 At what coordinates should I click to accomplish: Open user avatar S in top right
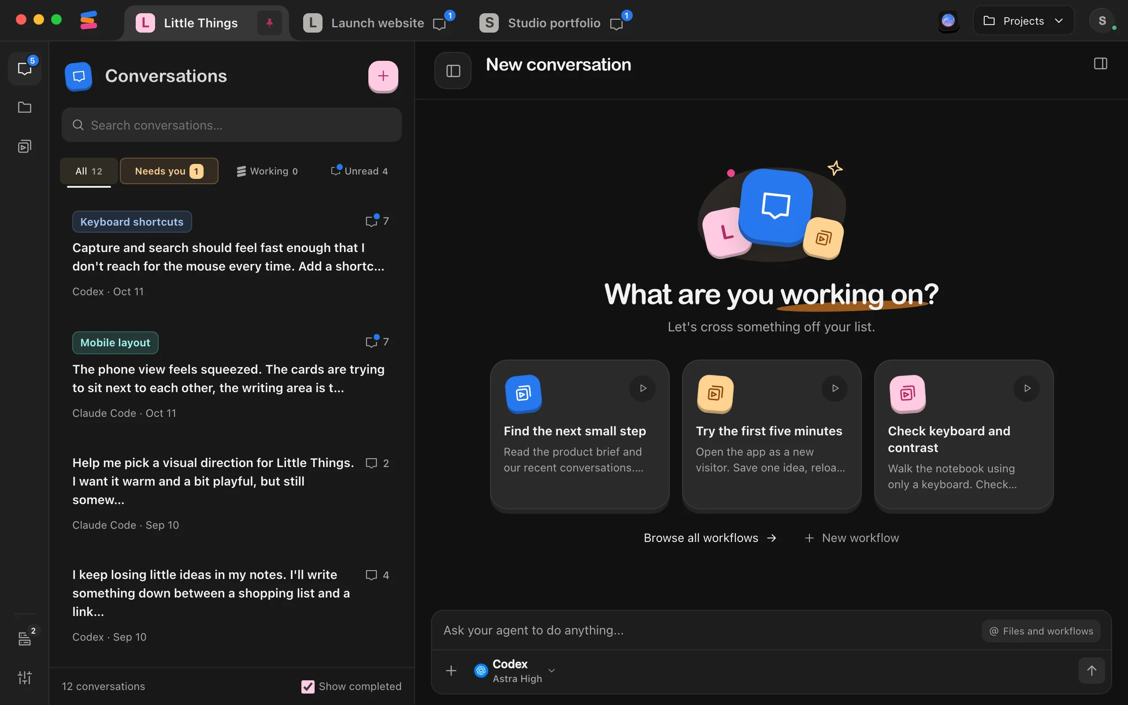point(1102,21)
